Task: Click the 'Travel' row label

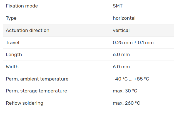Action: (13, 42)
